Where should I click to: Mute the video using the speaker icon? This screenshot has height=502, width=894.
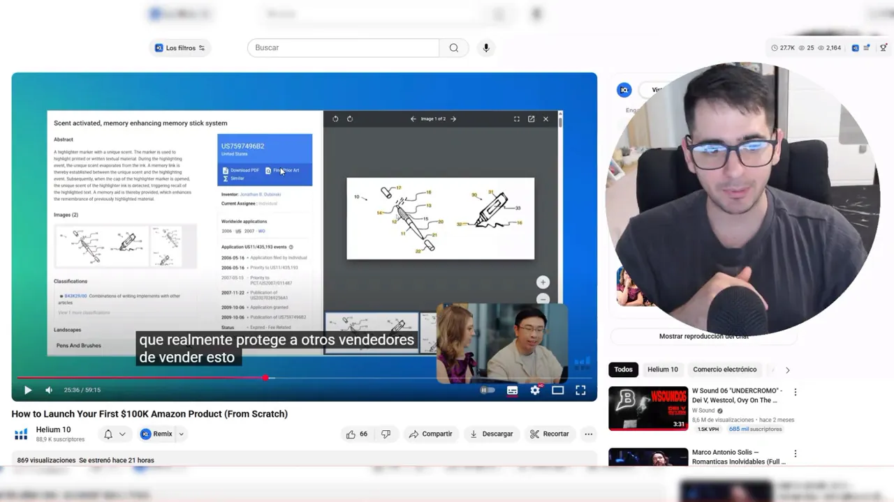tap(49, 390)
